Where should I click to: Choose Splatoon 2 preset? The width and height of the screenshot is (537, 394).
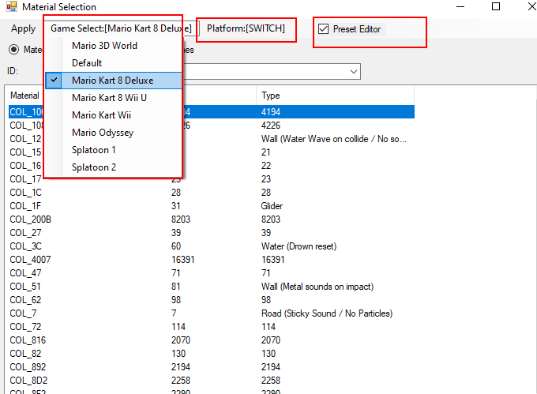click(x=114, y=167)
